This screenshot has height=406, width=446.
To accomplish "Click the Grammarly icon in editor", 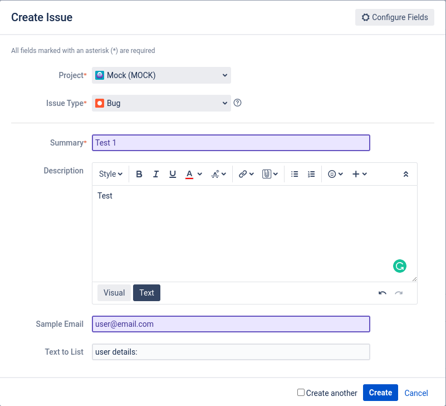I will (399, 266).
